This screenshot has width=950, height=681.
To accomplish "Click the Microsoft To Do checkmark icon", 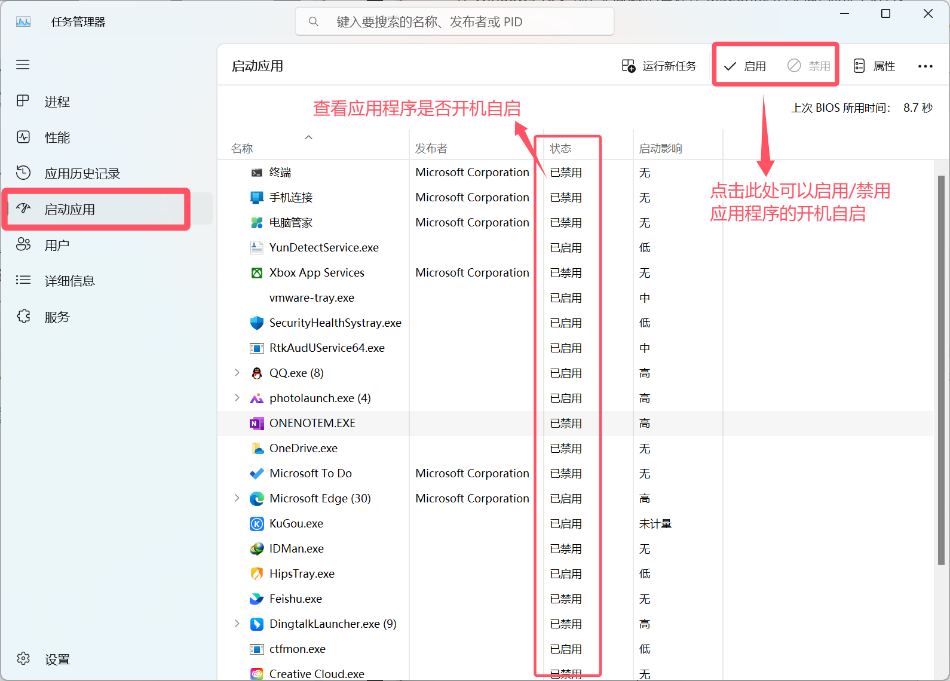I will pyautogui.click(x=257, y=474).
